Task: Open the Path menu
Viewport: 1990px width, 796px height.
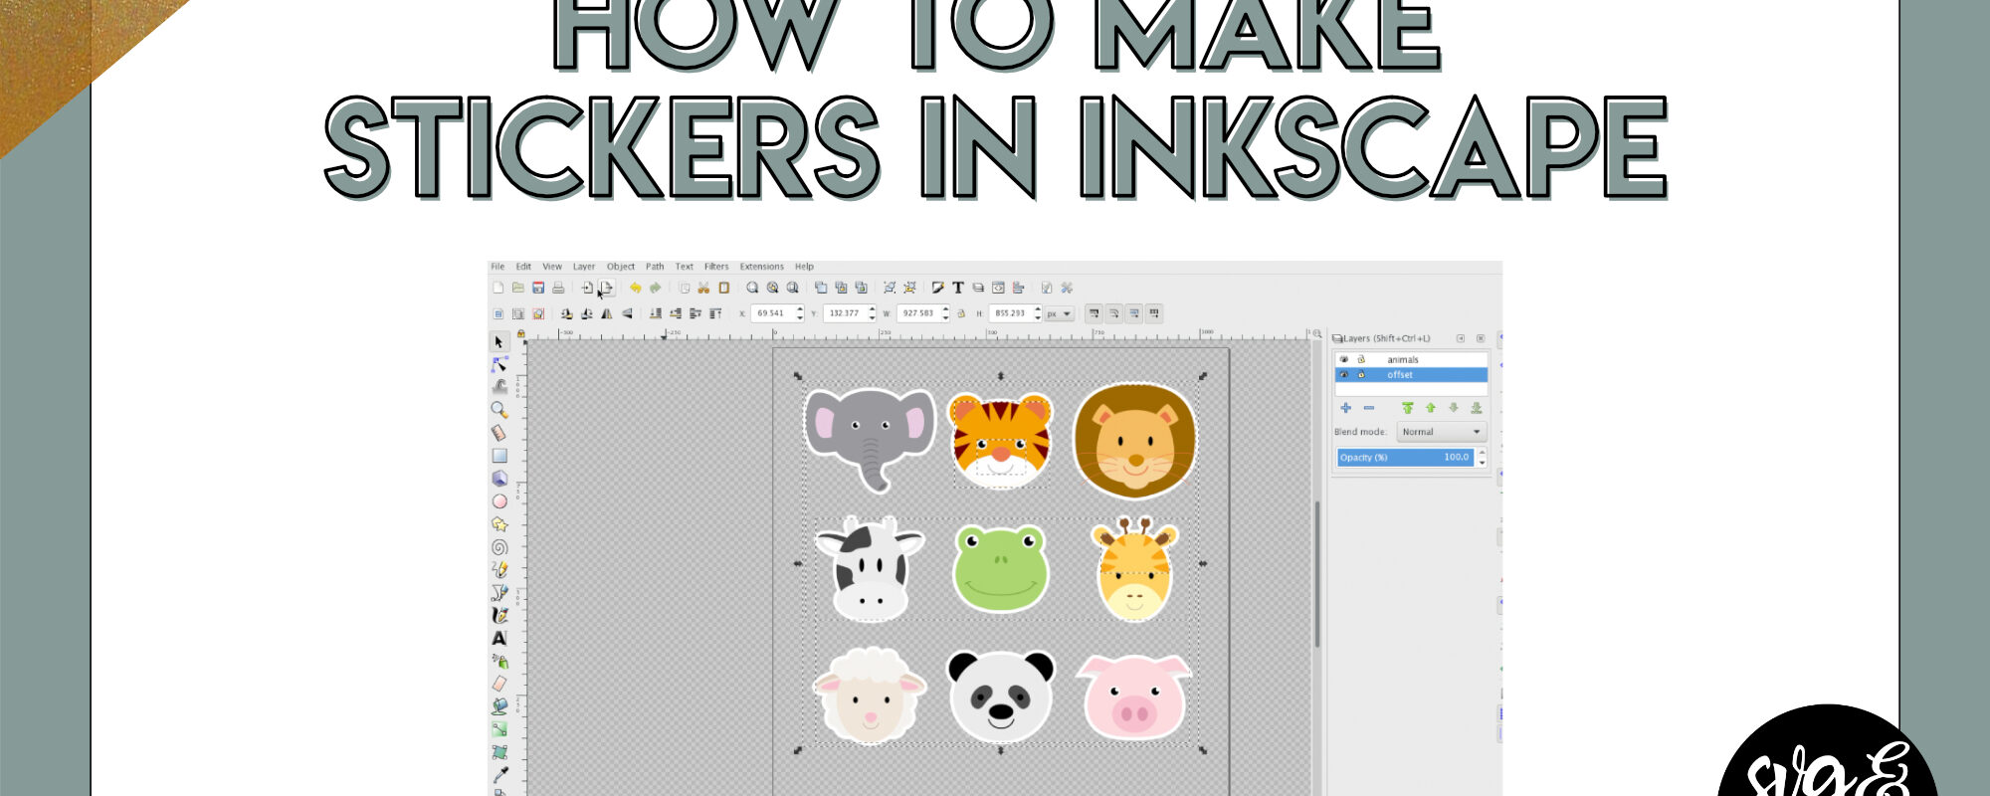Action: 655,267
